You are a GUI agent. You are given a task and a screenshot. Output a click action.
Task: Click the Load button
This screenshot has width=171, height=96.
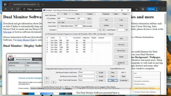tap(121, 20)
